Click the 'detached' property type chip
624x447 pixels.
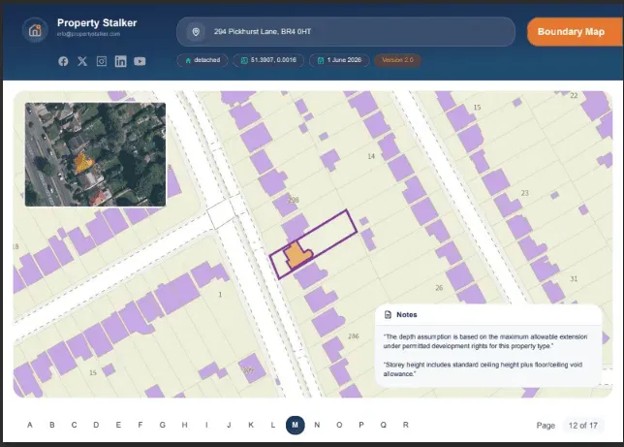click(203, 60)
